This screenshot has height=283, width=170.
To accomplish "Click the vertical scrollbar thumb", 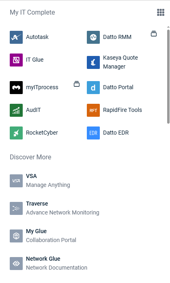I will tap(168, 77).
